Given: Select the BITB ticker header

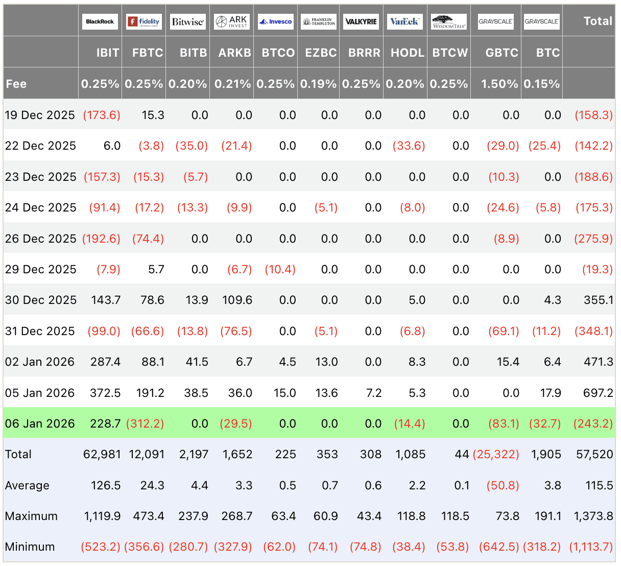Looking at the screenshot, I should click(x=194, y=53).
